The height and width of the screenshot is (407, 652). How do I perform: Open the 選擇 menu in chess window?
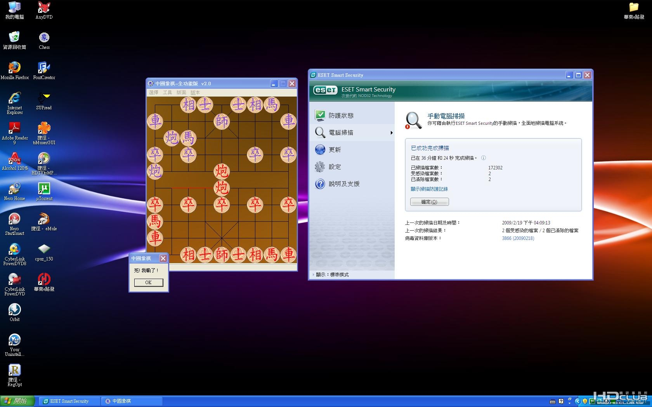(153, 93)
